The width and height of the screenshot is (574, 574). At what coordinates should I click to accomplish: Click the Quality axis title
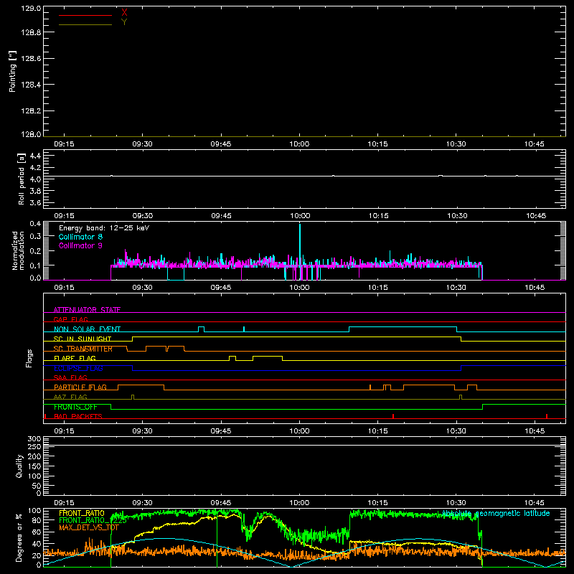click(19, 466)
